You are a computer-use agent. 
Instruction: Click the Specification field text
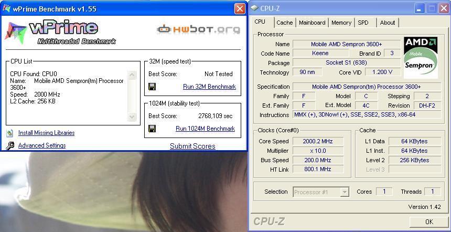click(367, 87)
